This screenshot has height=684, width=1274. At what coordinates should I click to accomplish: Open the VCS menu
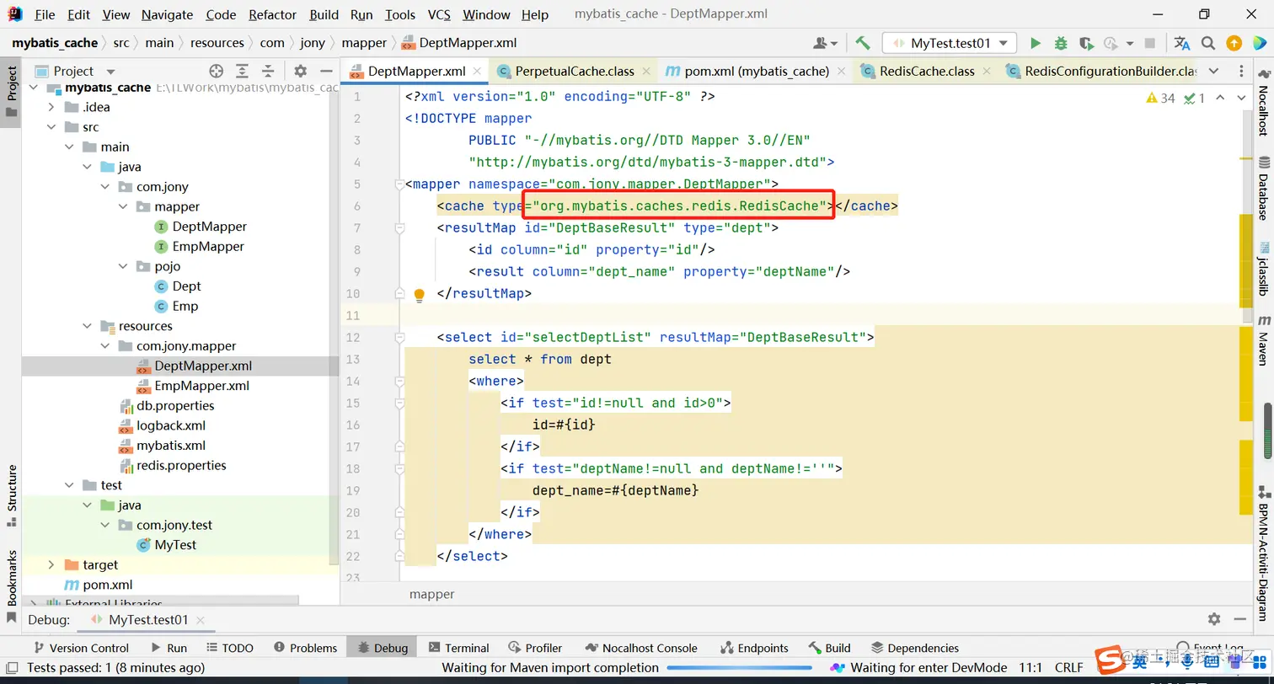[439, 14]
